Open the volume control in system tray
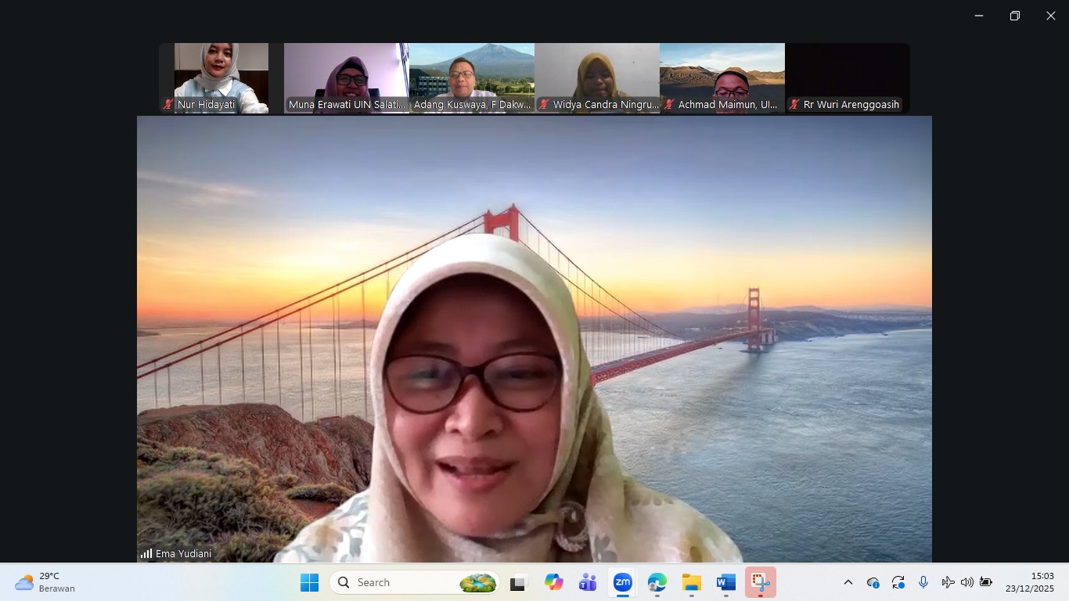The height and width of the screenshot is (601, 1069). coord(967,582)
